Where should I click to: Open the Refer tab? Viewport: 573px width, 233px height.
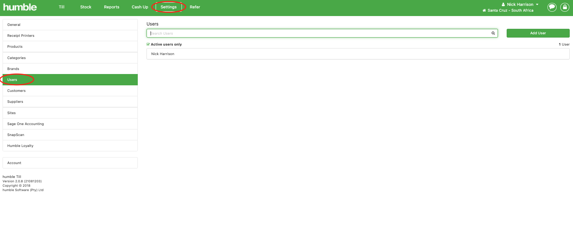pos(195,7)
